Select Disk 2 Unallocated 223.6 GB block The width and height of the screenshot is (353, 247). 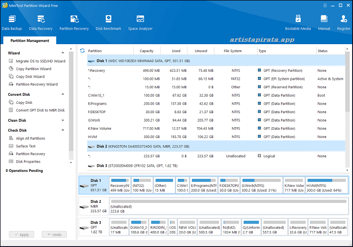pos(229,206)
